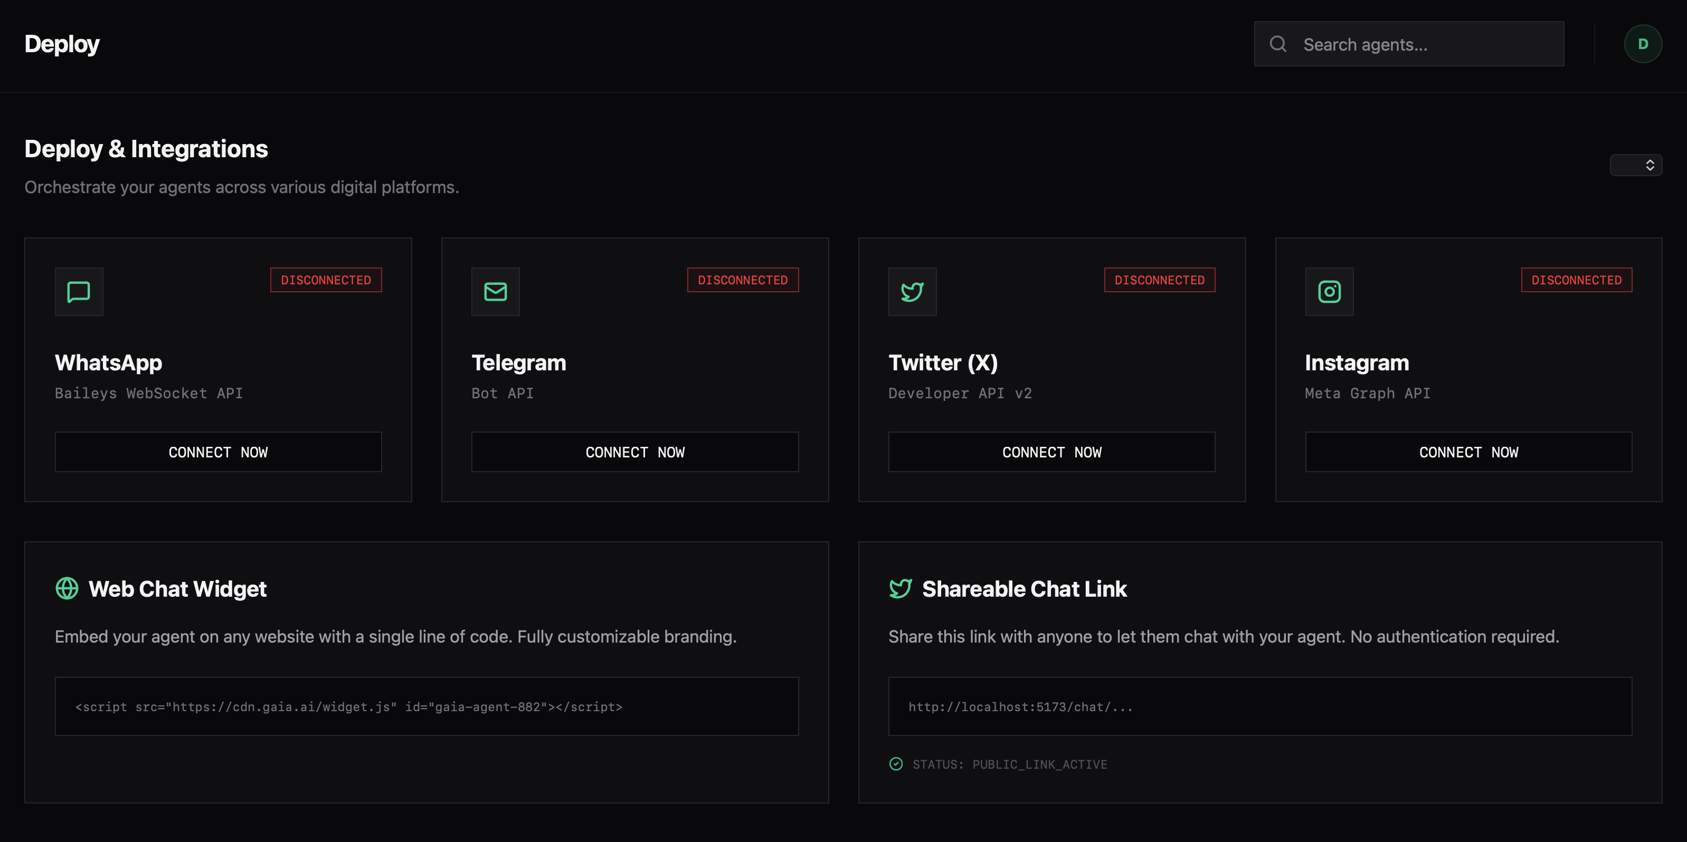This screenshot has width=1687, height=842.
Task: Click the Deploy header title
Action: (x=62, y=44)
